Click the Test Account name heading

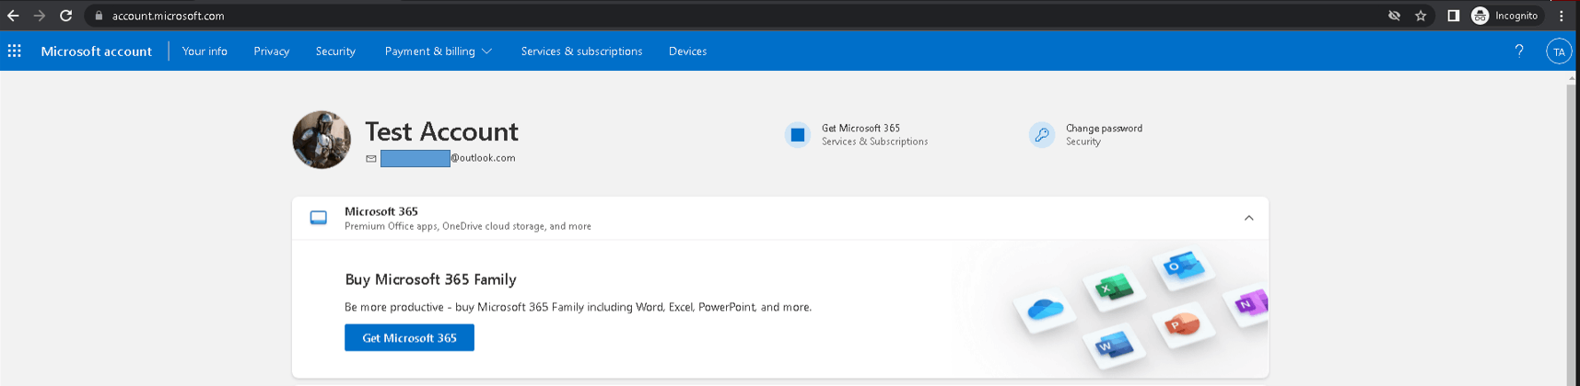(441, 131)
